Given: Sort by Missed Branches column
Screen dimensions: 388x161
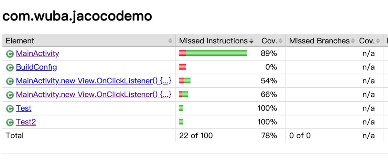Looking at the screenshot, I should (319, 41).
